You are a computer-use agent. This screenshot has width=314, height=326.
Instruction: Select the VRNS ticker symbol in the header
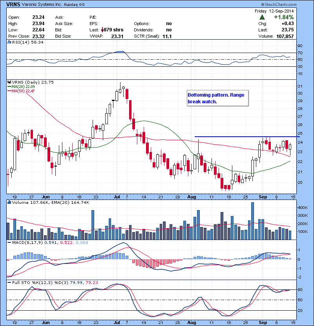click(13, 4)
